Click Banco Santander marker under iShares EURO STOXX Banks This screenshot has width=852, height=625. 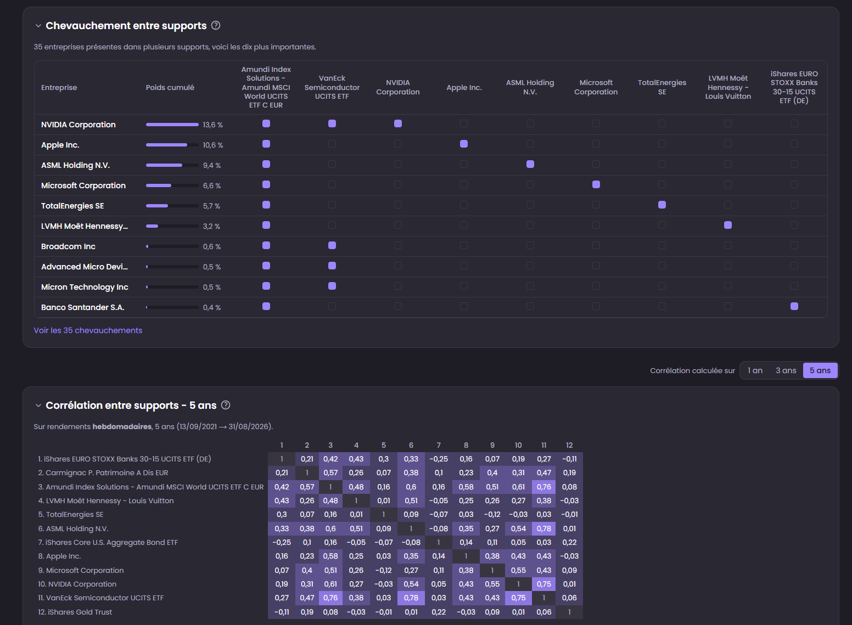point(794,306)
